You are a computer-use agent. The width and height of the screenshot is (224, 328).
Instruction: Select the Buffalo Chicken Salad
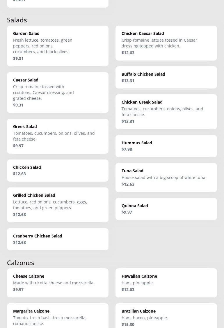tap(166, 77)
